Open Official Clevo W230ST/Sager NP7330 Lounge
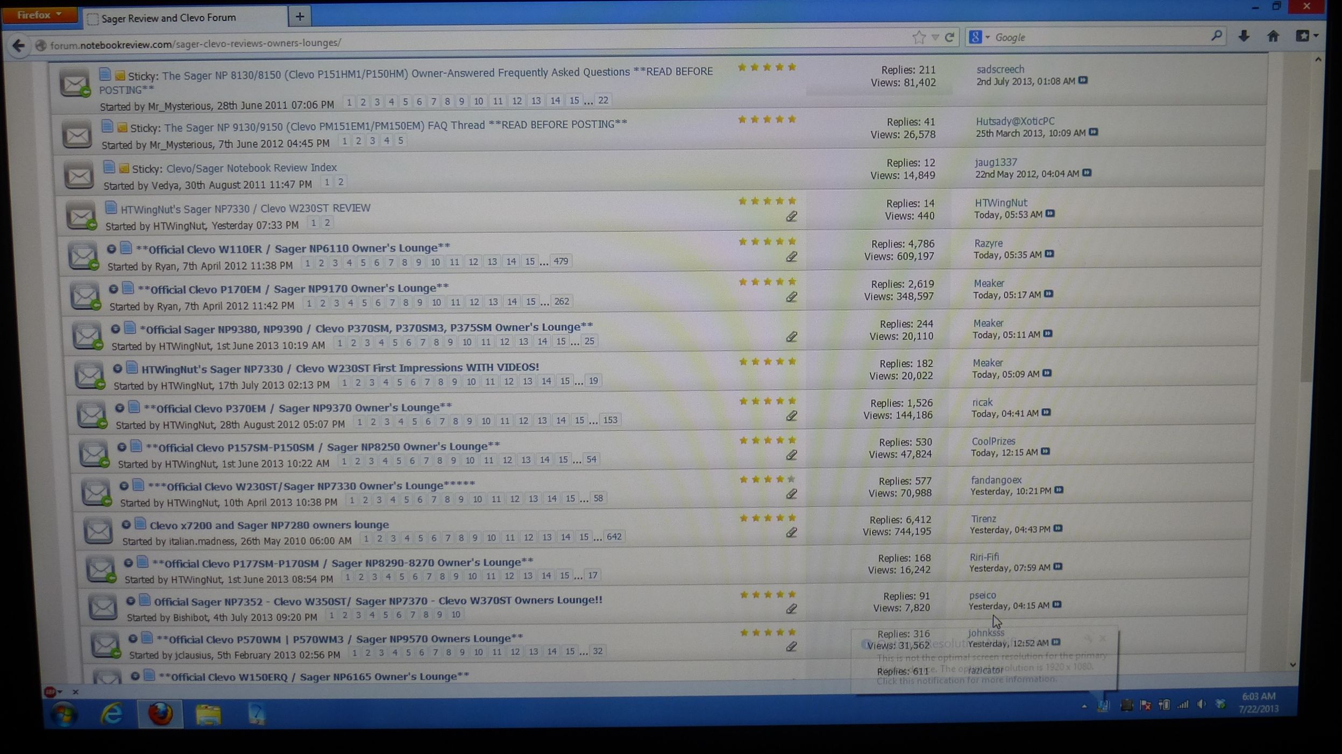 [x=311, y=486]
